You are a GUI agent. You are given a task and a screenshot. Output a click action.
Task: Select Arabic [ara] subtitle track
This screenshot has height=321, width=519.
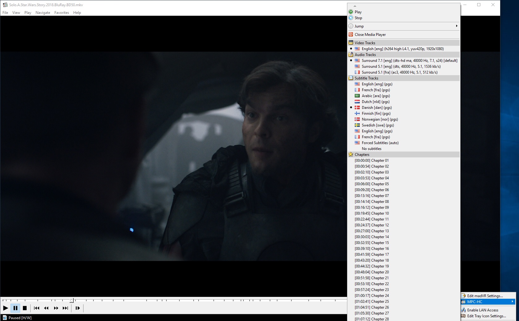404,96
